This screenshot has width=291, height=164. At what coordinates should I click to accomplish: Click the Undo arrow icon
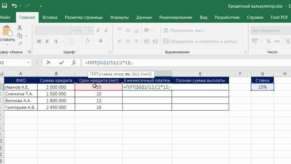pyautogui.click(x=14, y=6)
